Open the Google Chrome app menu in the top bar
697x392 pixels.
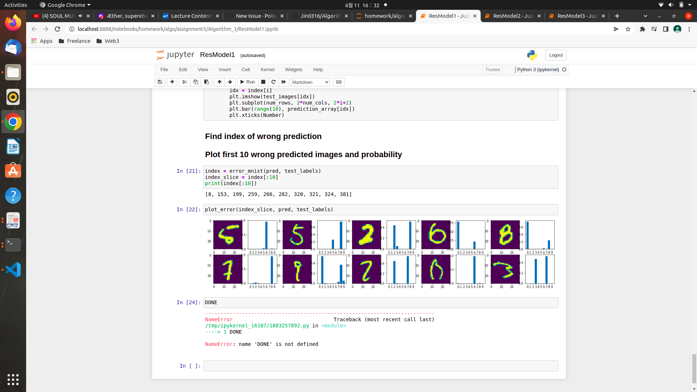pos(65,5)
